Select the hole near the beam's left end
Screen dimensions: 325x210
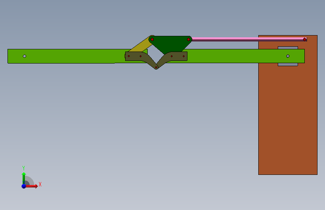pyautogui.click(x=24, y=56)
